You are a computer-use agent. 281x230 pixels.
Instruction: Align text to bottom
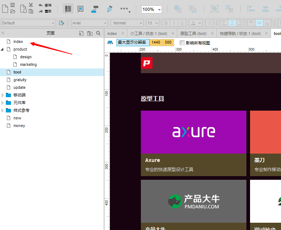267,23
